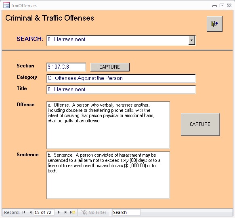Click the record Search box in navigation bar
Viewport: 235px width, 218px height.
tap(126, 212)
